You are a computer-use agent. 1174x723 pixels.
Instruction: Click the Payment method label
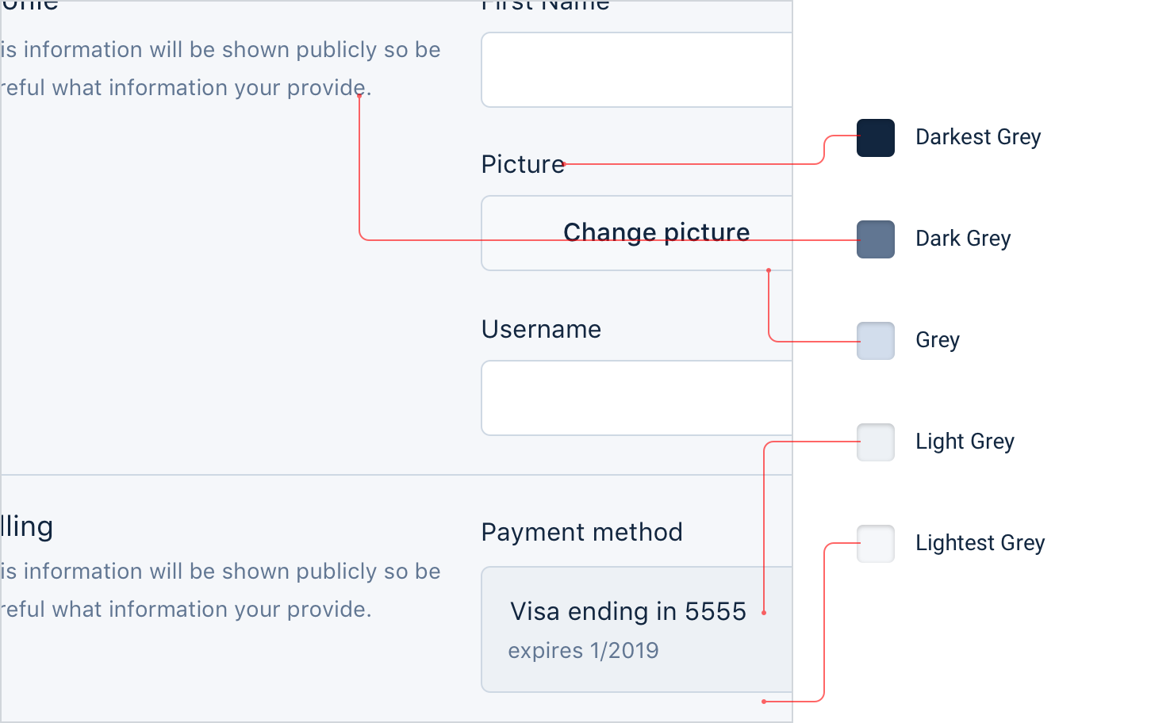coord(581,532)
